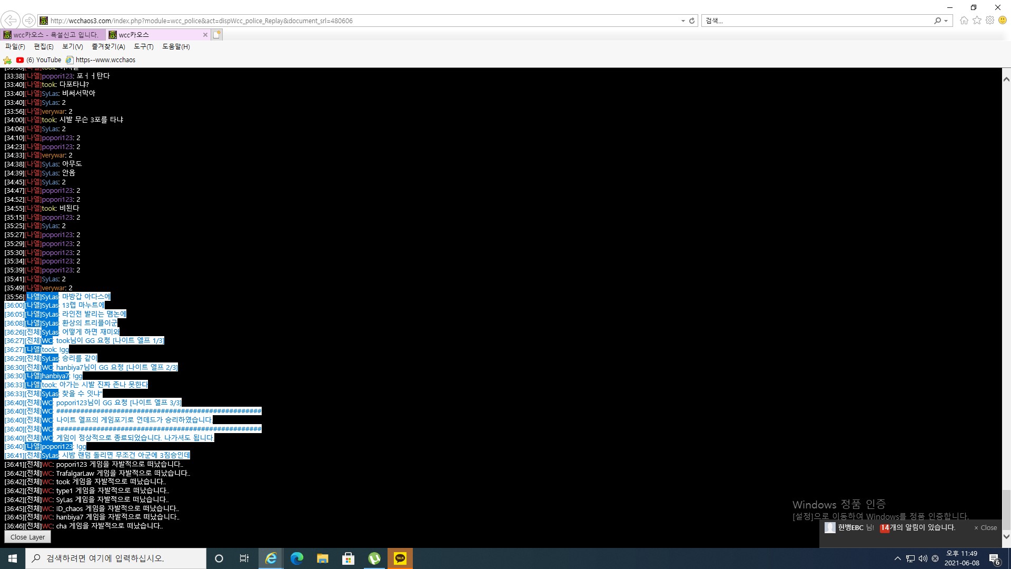
Task: Click chat line 'took: 시발 무슨 3포를 타냐'
Action: [64, 120]
